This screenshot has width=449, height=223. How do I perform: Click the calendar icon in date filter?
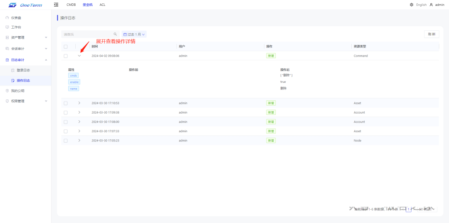click(125, 34)
